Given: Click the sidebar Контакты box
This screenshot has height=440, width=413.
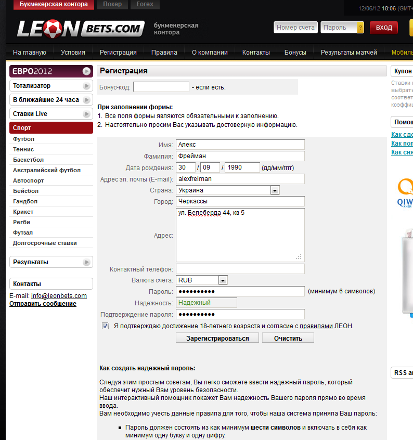Looking at the screenshot, I should (x=51, y=283).
